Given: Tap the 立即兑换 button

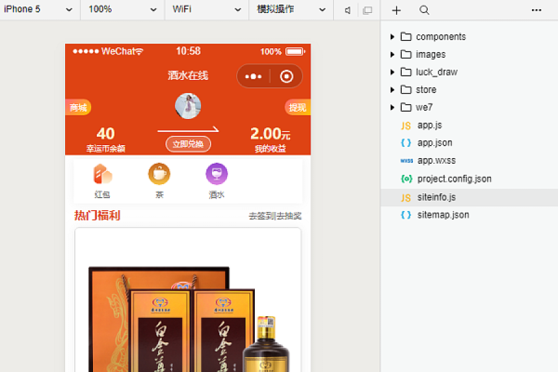Looking at the screenshot, I should point(188,144).
